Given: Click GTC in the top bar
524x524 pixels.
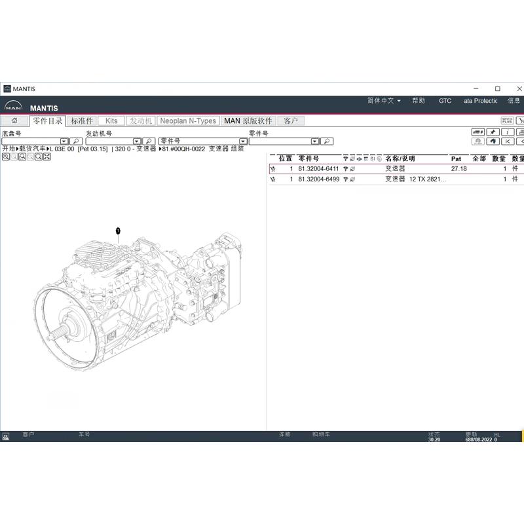Looking at the screenshot, I should (445, 101).
